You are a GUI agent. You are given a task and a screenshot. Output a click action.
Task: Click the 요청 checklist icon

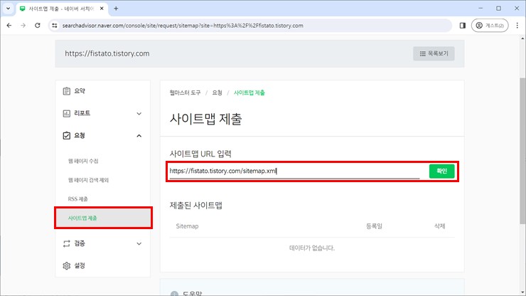(66, 136)
